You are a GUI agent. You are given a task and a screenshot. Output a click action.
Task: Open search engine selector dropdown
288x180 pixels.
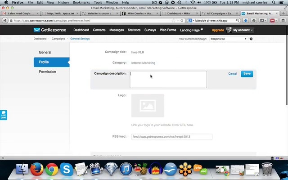[x=191, y=21]
